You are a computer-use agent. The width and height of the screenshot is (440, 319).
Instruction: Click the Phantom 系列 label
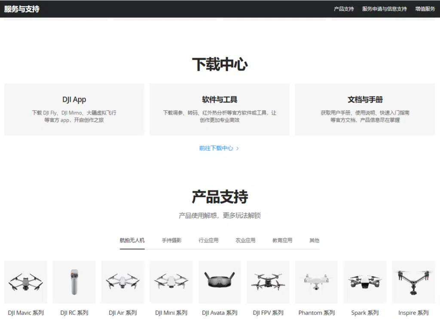(x=317, y=313)
